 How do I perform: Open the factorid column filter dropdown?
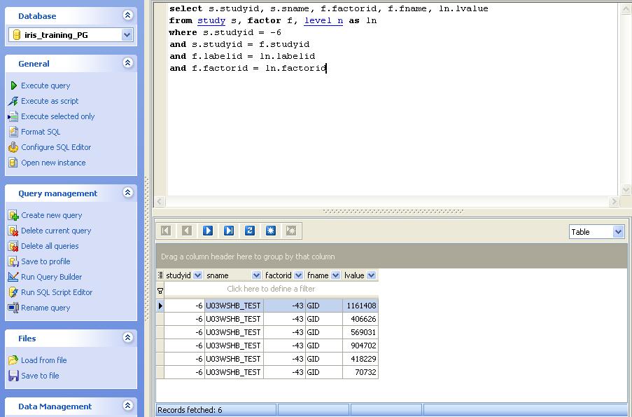(x=298, y=275)
